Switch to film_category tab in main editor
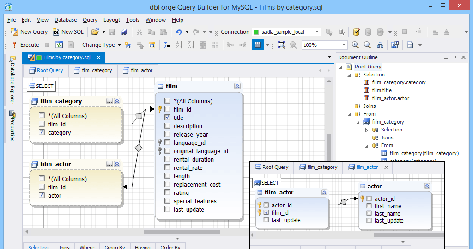Viewport: 473px width, 249px height. coord(93,70)
